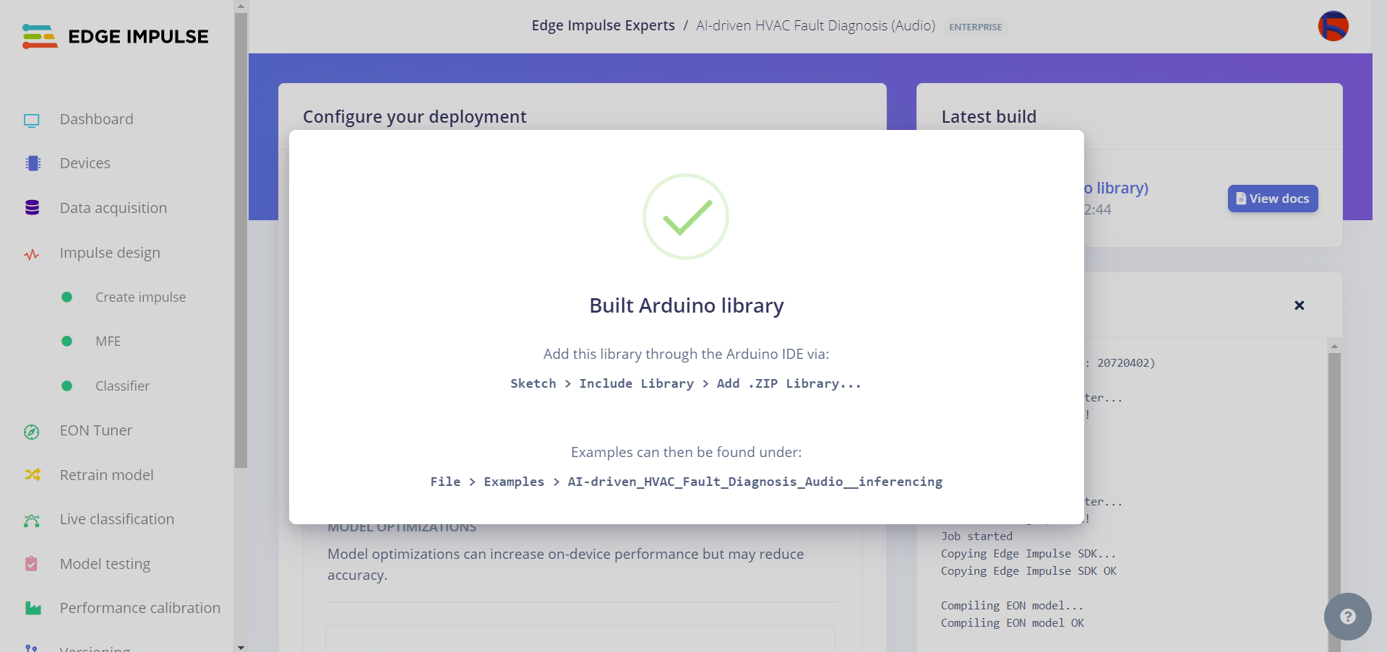Click the Data acquisition database icon
The image size is (1387, 652).
click(33, 208)
